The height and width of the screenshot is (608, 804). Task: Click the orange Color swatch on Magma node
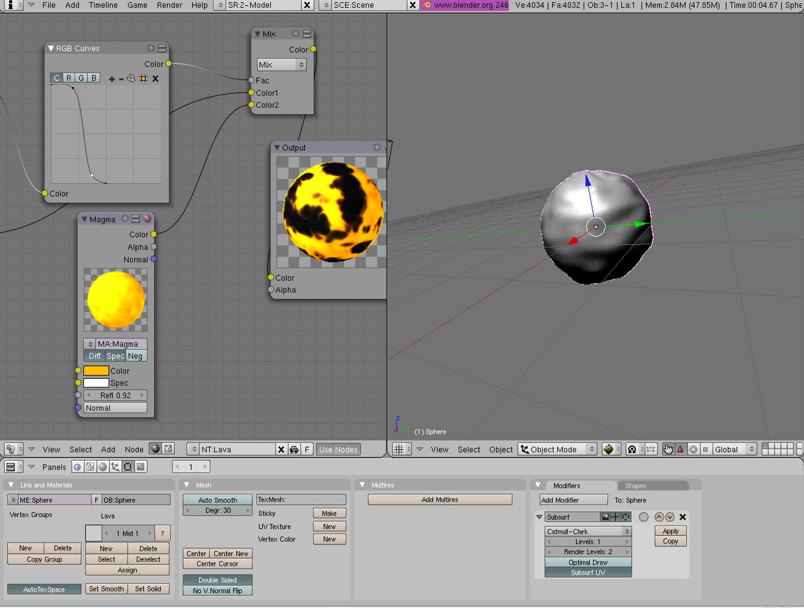[96, 371]
